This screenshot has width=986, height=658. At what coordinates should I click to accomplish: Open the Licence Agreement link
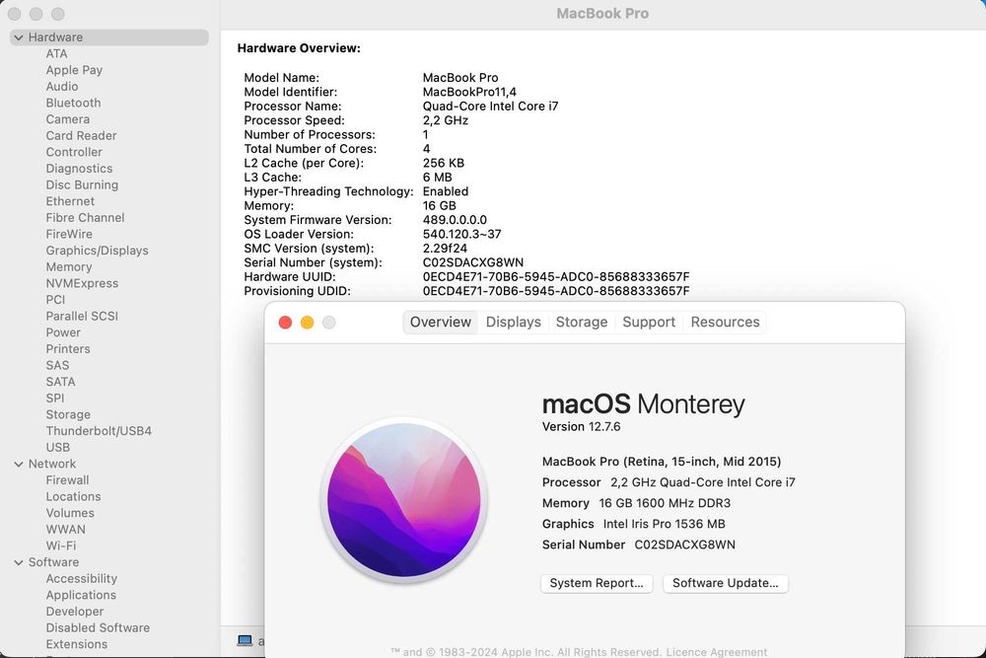pos(716,652)
